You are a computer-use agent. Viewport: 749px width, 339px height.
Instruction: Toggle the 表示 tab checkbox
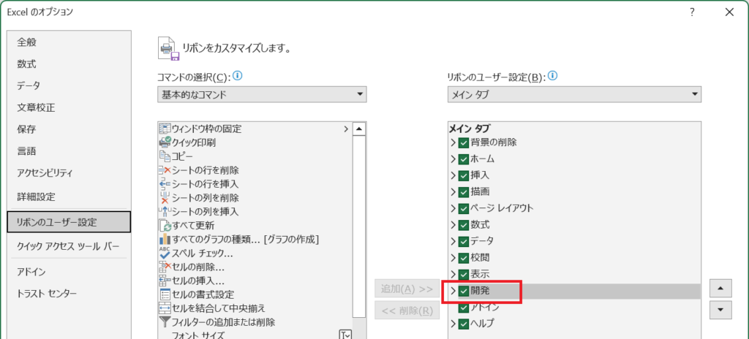point(463,275)
